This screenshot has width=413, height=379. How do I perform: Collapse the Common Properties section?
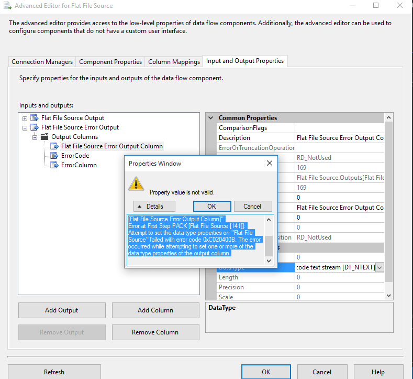click(x=211, y=118)
